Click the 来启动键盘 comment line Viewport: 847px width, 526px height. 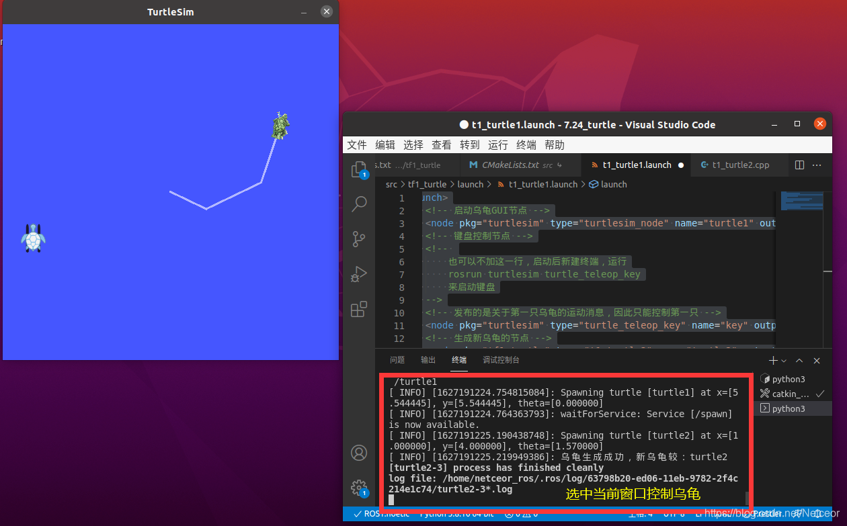pos(472,288)
